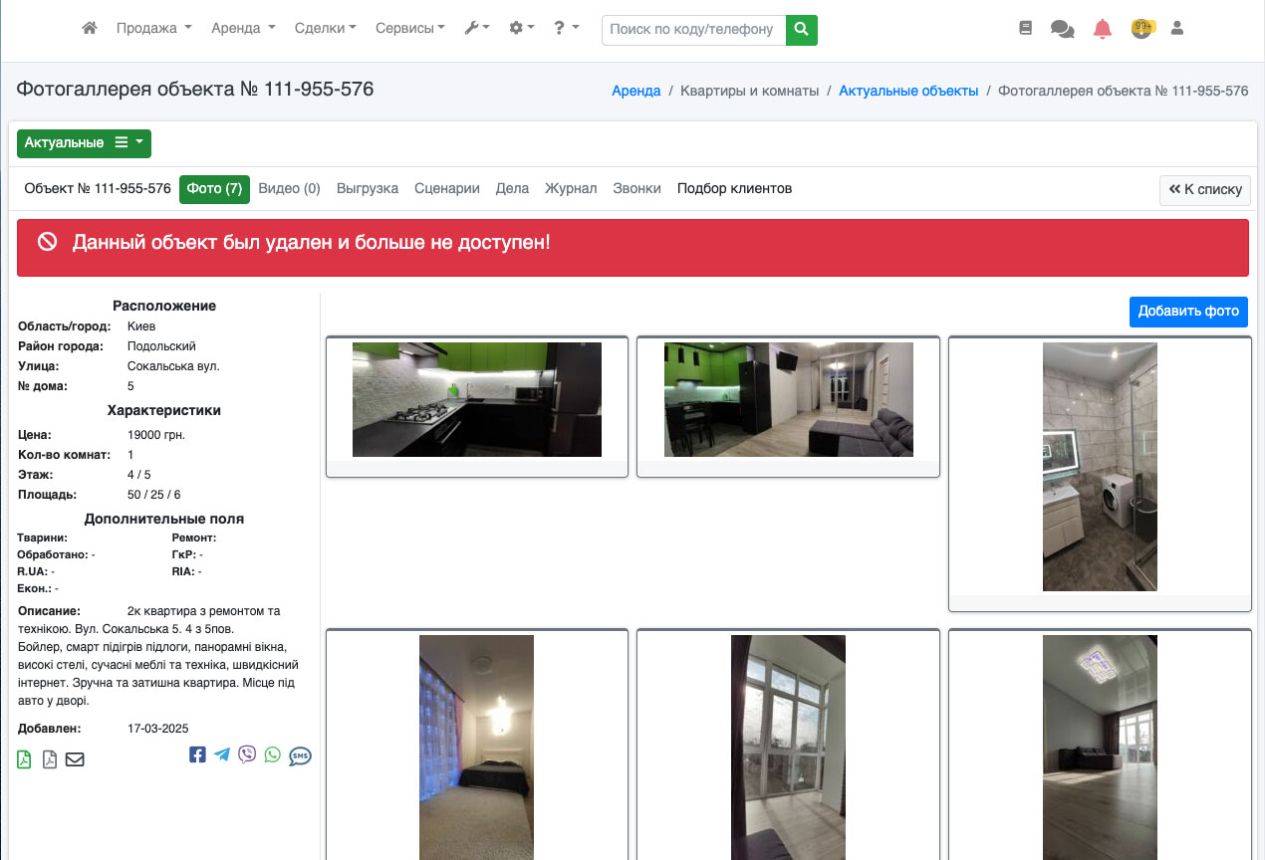Viewport: 1265px width, 860px height.
Task: Open the bathroom photo thumbnail
Action: [1100, 467]
